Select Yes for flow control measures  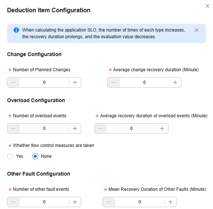pos(10,156)
